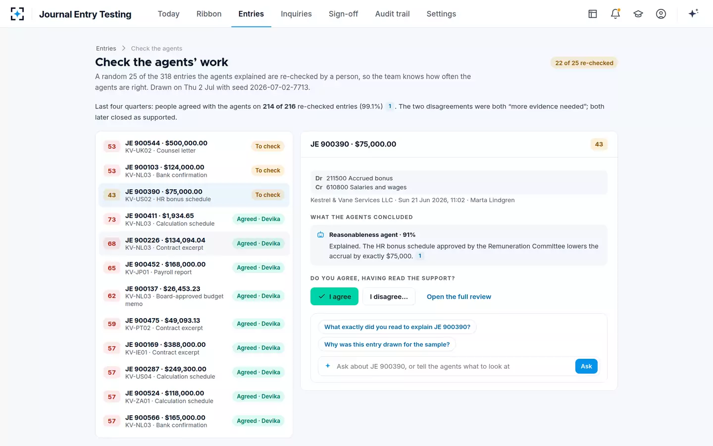Image resolution: width=713 pixels, height=446 pixels.
Task: Open the Audit trail tab
Action: pyautogui.click(x=392, y=14)
